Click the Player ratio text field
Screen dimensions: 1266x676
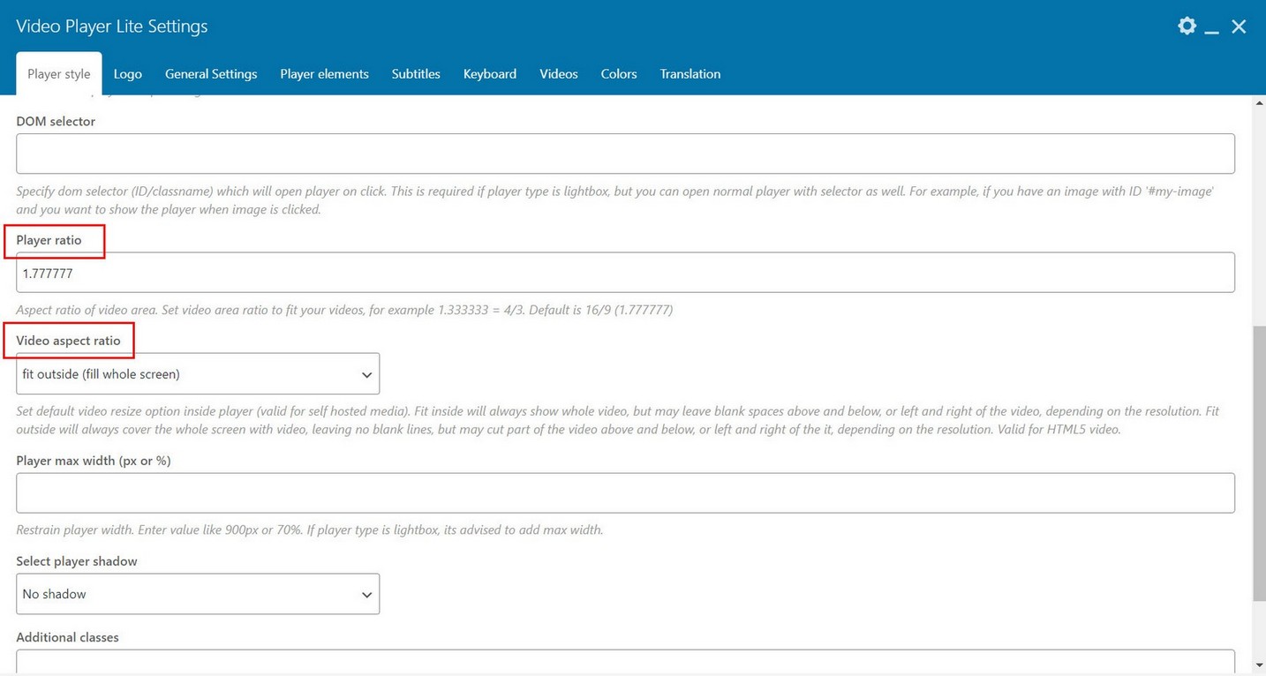tap(625, 273)
